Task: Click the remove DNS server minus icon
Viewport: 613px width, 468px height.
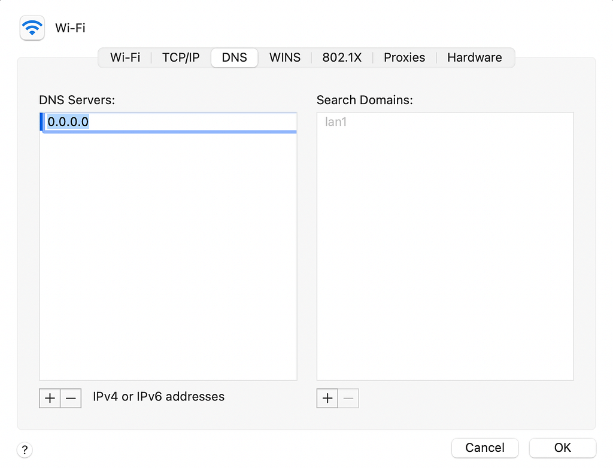Action: tap(71, 398)
